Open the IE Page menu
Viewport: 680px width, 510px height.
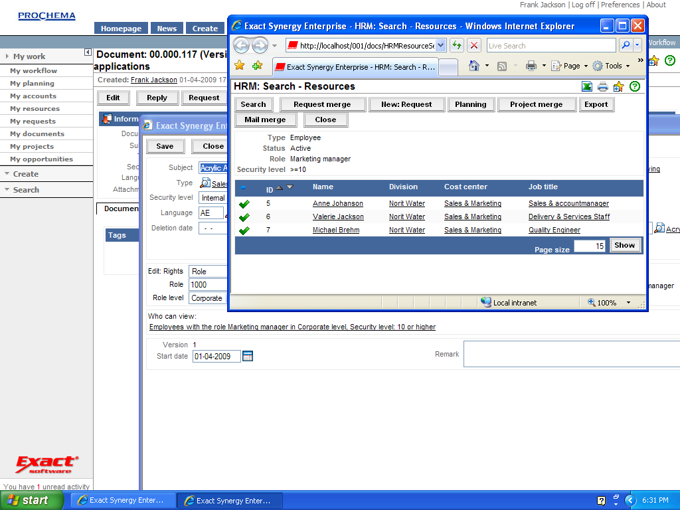(569, 66)
